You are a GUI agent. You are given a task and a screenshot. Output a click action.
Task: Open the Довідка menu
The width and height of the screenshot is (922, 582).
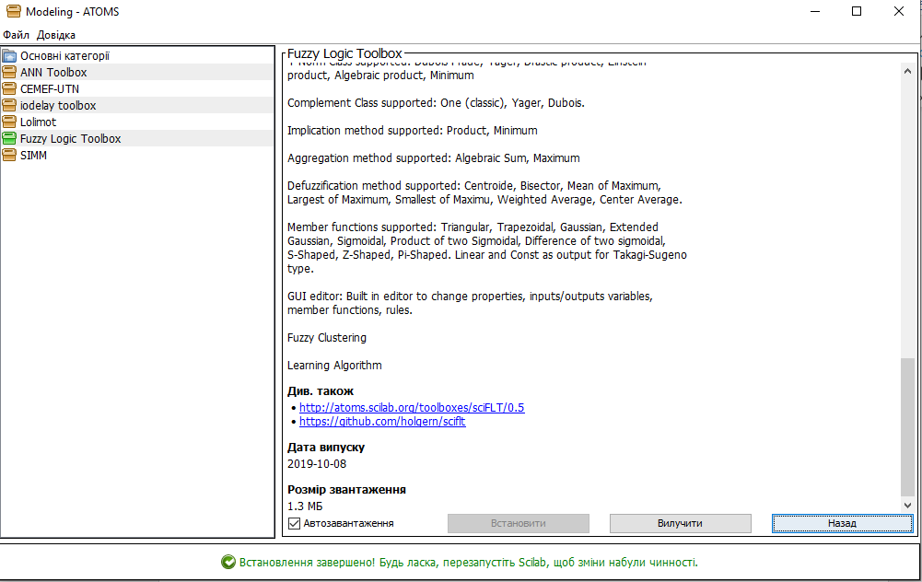click(56, 35)
